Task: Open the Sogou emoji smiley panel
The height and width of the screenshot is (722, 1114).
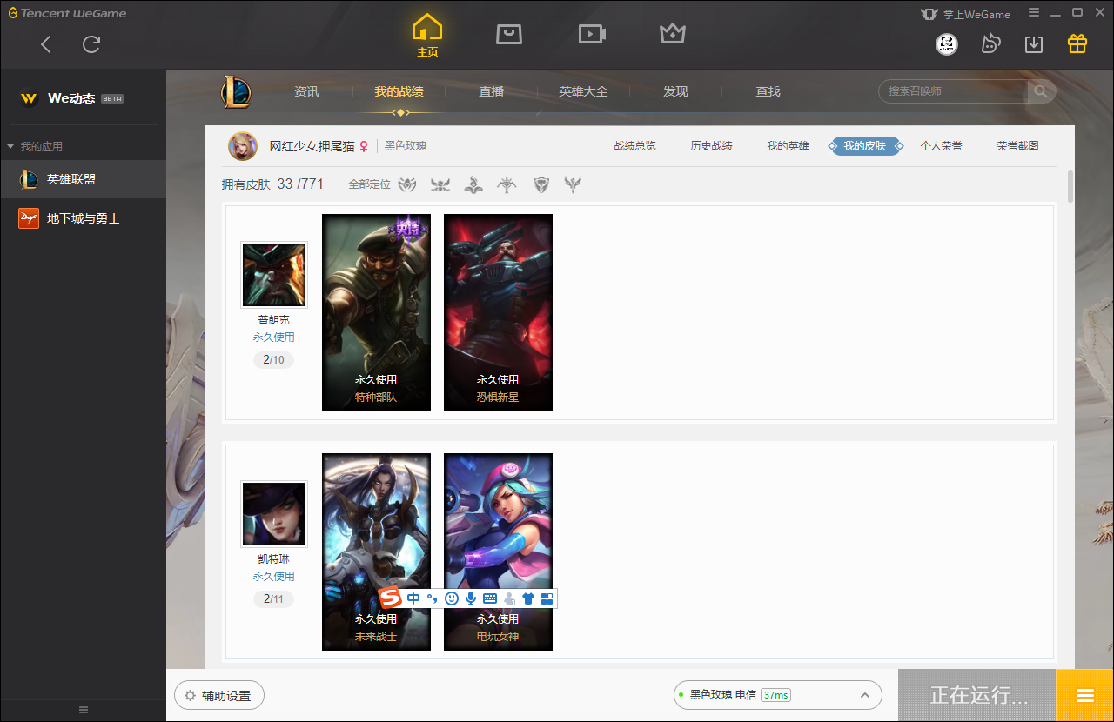Action: [x=451, y=598]
